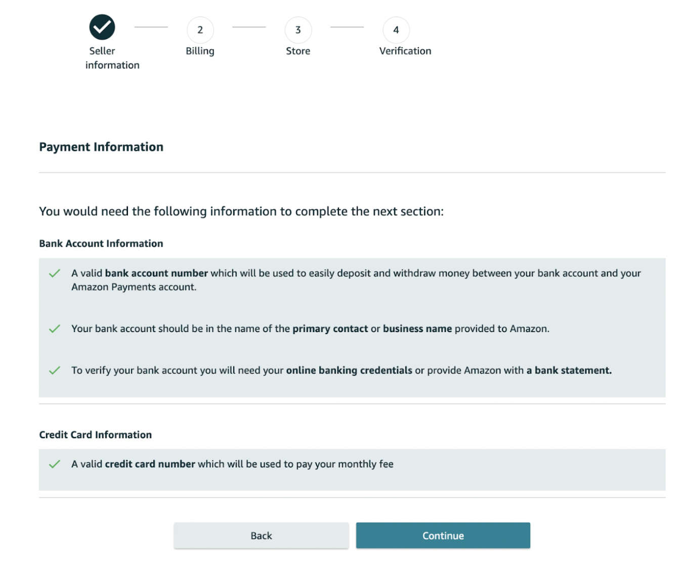Click 'You would need the following information' sentence
Screen dimensions: 685x565
pyautogui.click(x=241, y=212)
